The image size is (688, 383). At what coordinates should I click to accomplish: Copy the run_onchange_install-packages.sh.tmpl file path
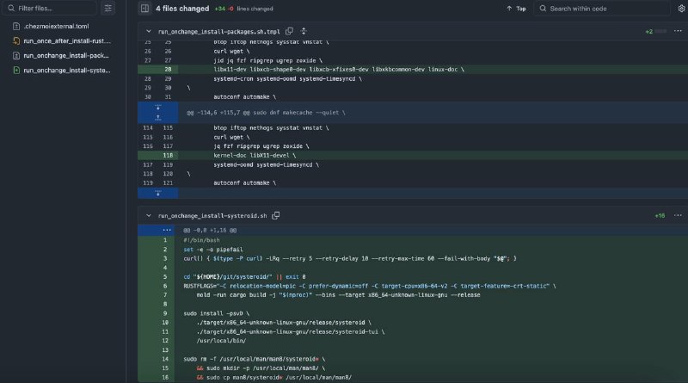pos(288,31)
